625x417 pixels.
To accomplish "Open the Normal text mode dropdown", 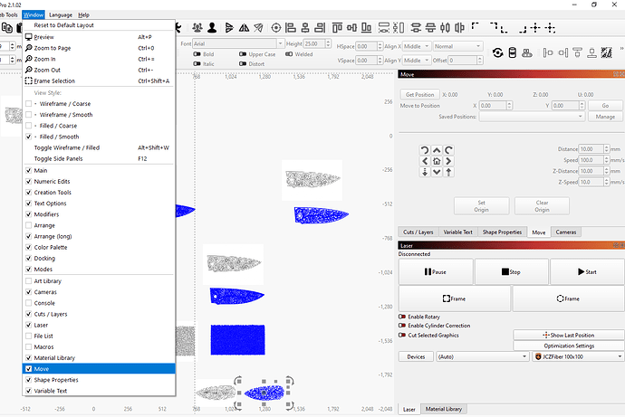I will [x=458, y=46].
